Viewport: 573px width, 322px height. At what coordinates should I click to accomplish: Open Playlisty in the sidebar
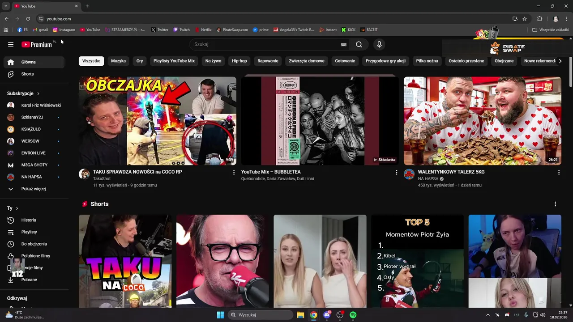coord(34,232)
